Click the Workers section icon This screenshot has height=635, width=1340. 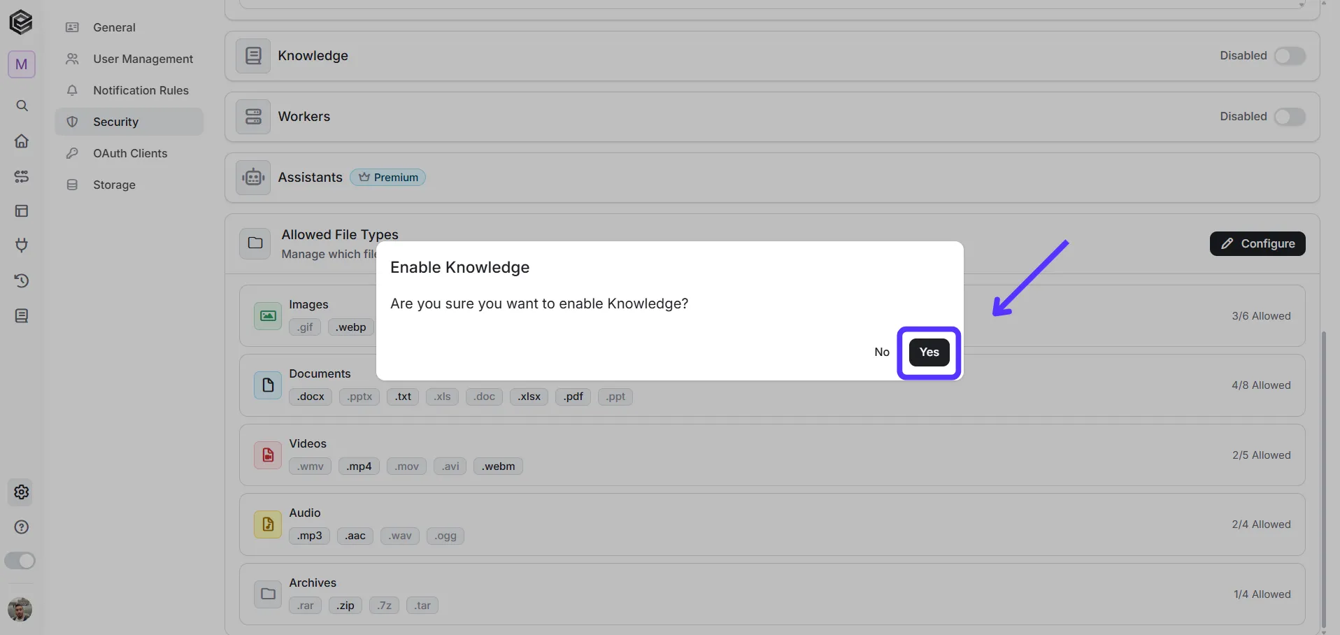click(253, 117)
